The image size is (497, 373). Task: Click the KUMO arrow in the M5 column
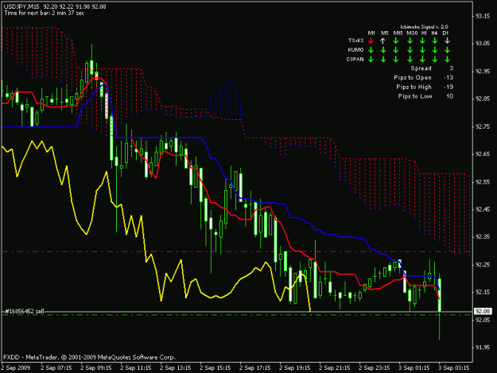click(x=383, y=50)
